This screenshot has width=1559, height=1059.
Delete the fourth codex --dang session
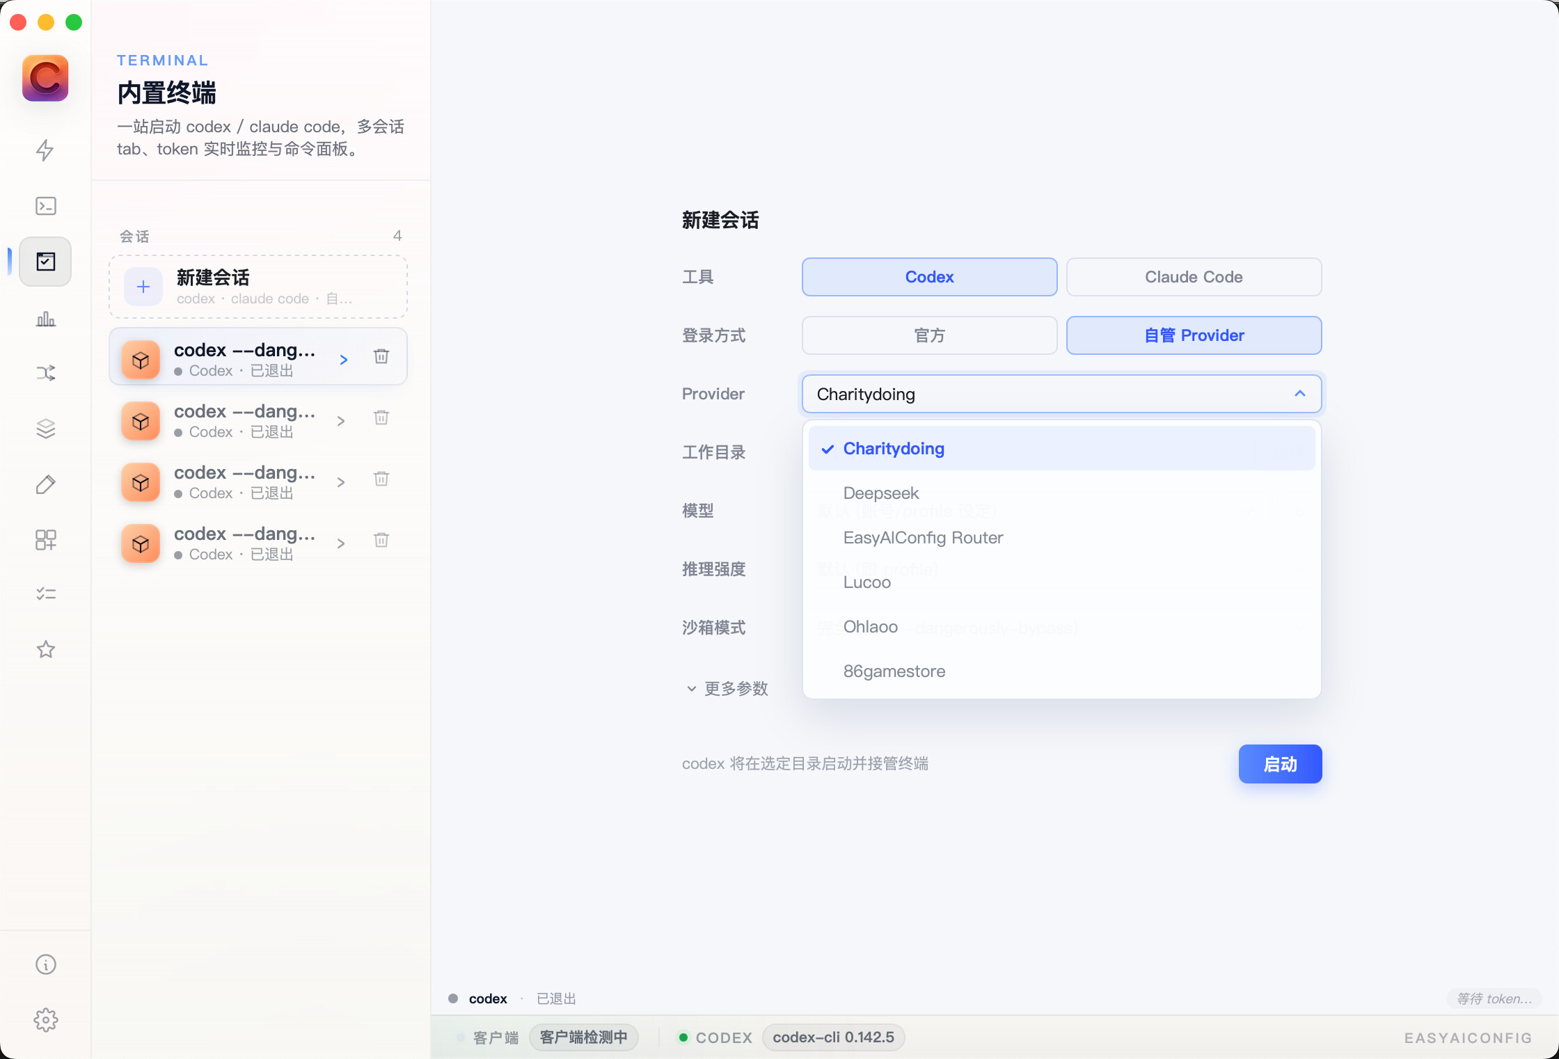[x=381, y=541]
